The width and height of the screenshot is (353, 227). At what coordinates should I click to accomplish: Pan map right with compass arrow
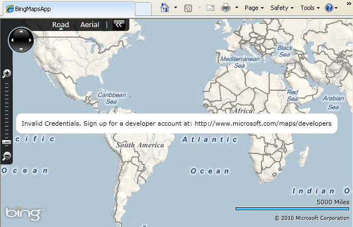point(30,40)
